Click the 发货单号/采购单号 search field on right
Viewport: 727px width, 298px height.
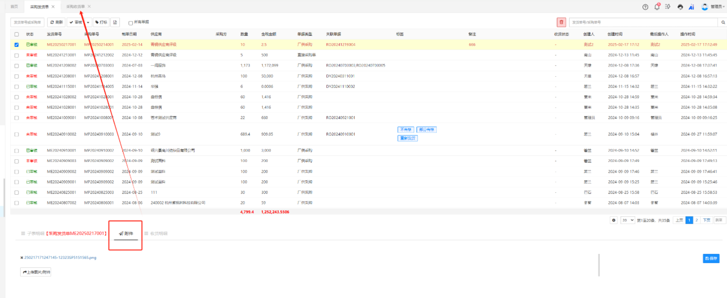coord(643,22)
